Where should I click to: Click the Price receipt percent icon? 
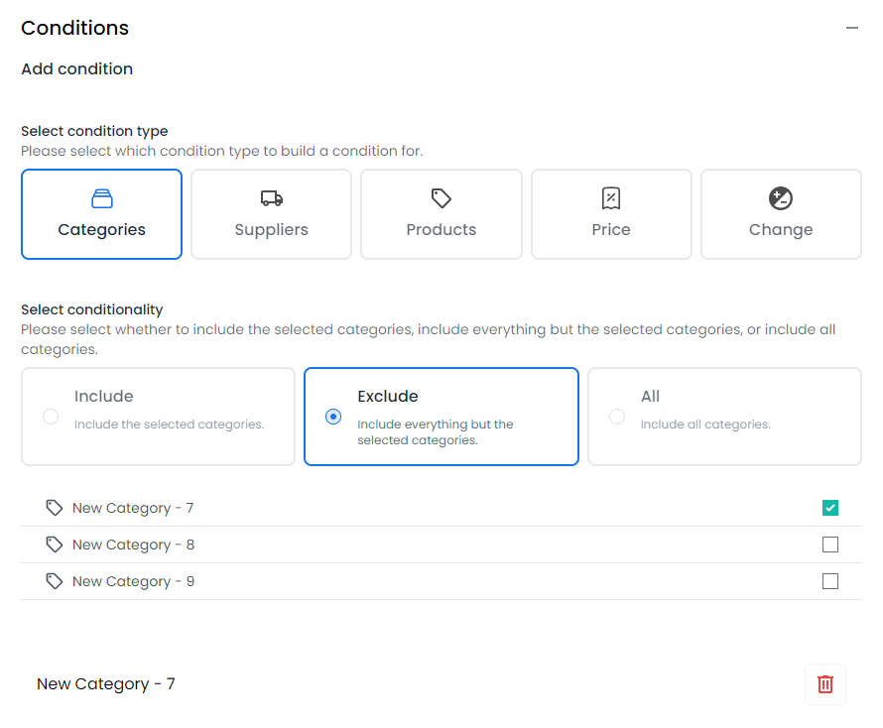(611, 198)
